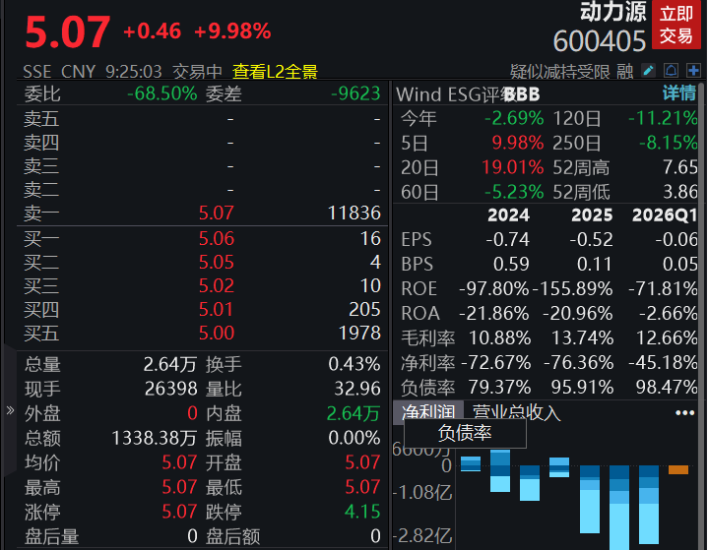Click the 委差 value -9623
Screen dimensions: 708x550
(x=355, y=93)
